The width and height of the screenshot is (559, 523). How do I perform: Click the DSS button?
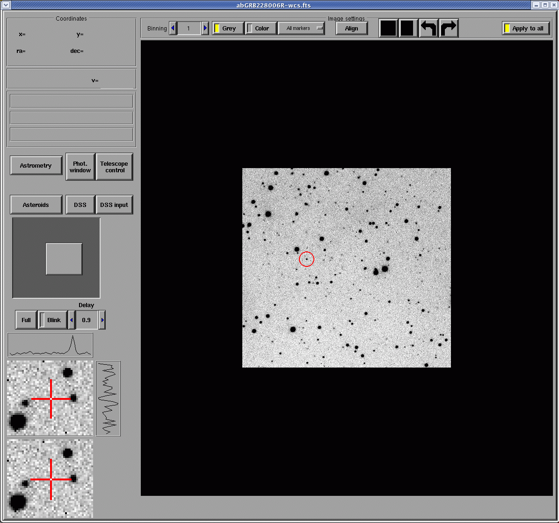click(x=80, y=205)
